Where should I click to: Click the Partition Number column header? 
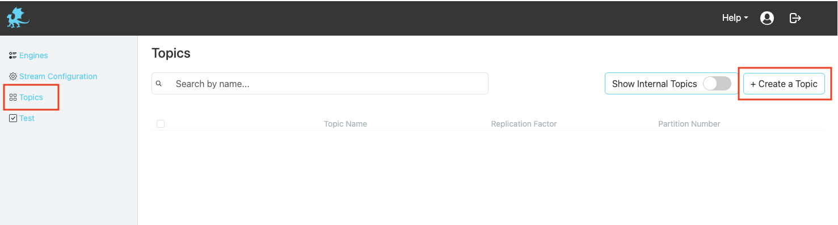point(689,124)
